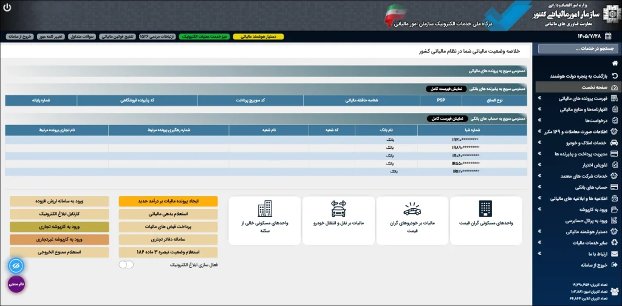The height and width of the screenshot is (306, 622).
Task: Open سوالات متداول in the top bar
Action: [x=82, y=36]
